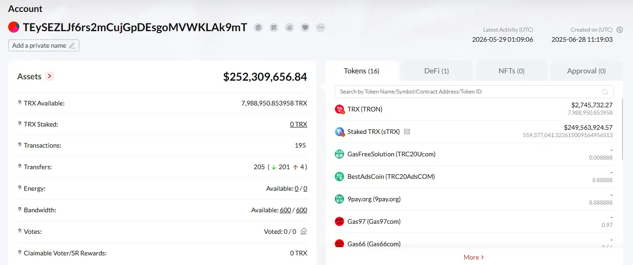Click the Add a private name button

click(x=44, y=45)
